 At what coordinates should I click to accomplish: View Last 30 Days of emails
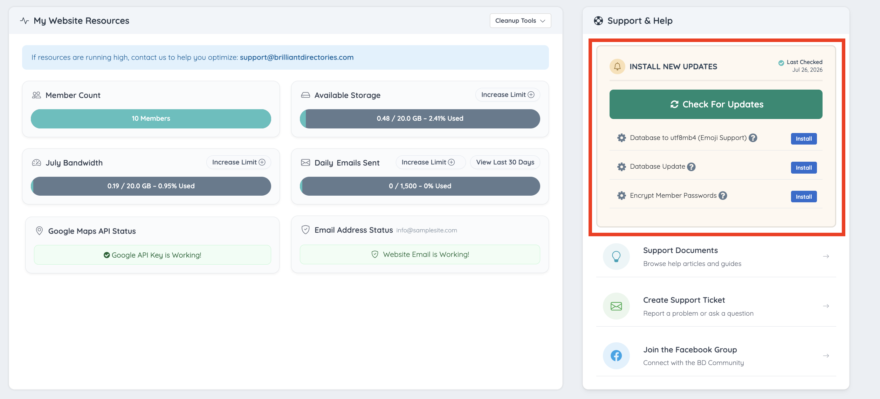pyautogui.click(x=505, y=162)
